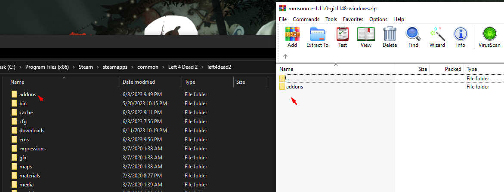Viewport: 504px width, 192px height.
Task: Click the Test archive icon
Action: coord(343,34)
